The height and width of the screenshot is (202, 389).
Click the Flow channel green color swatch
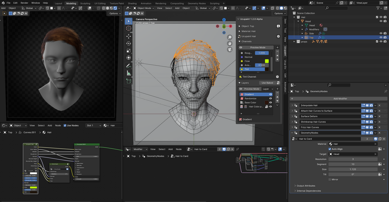click(x=267, y=61)
